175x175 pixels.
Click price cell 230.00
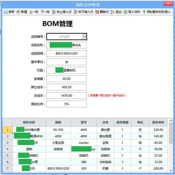pyautogui.click(x=158, y=130)
